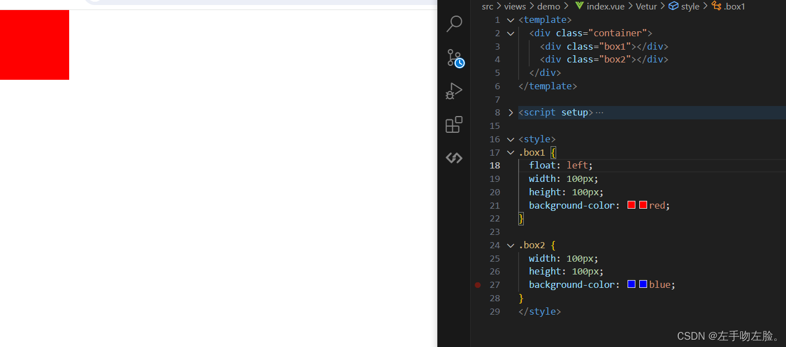Select the demo breadcrumb

click(x=548, y=7)
